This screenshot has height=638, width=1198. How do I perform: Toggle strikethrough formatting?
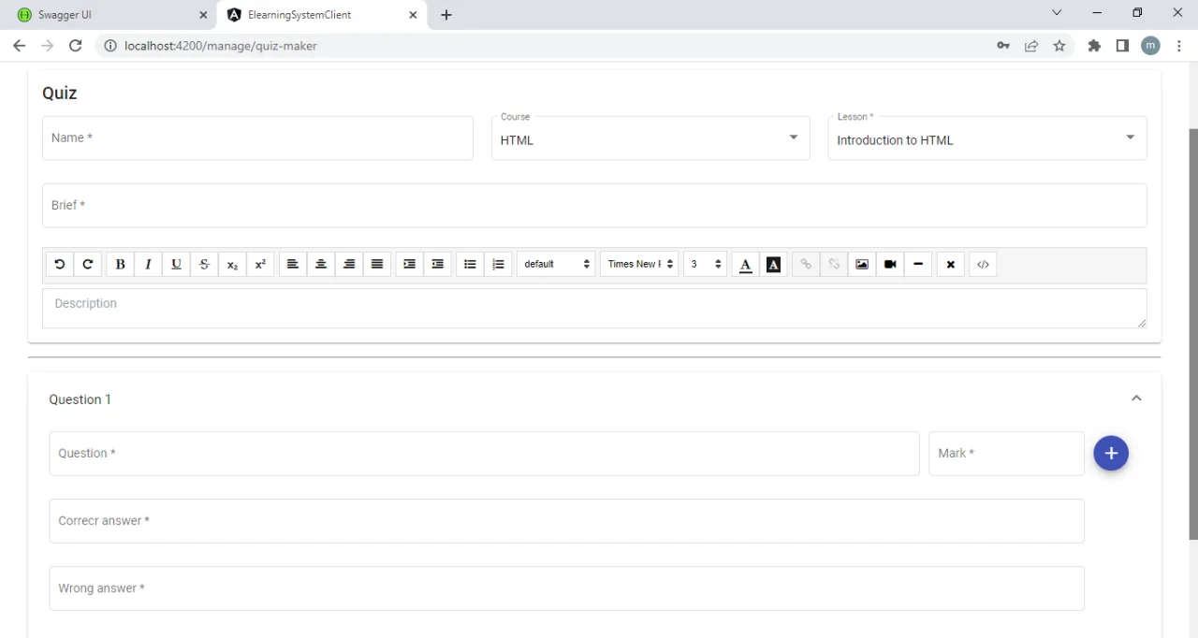(204, 265)
